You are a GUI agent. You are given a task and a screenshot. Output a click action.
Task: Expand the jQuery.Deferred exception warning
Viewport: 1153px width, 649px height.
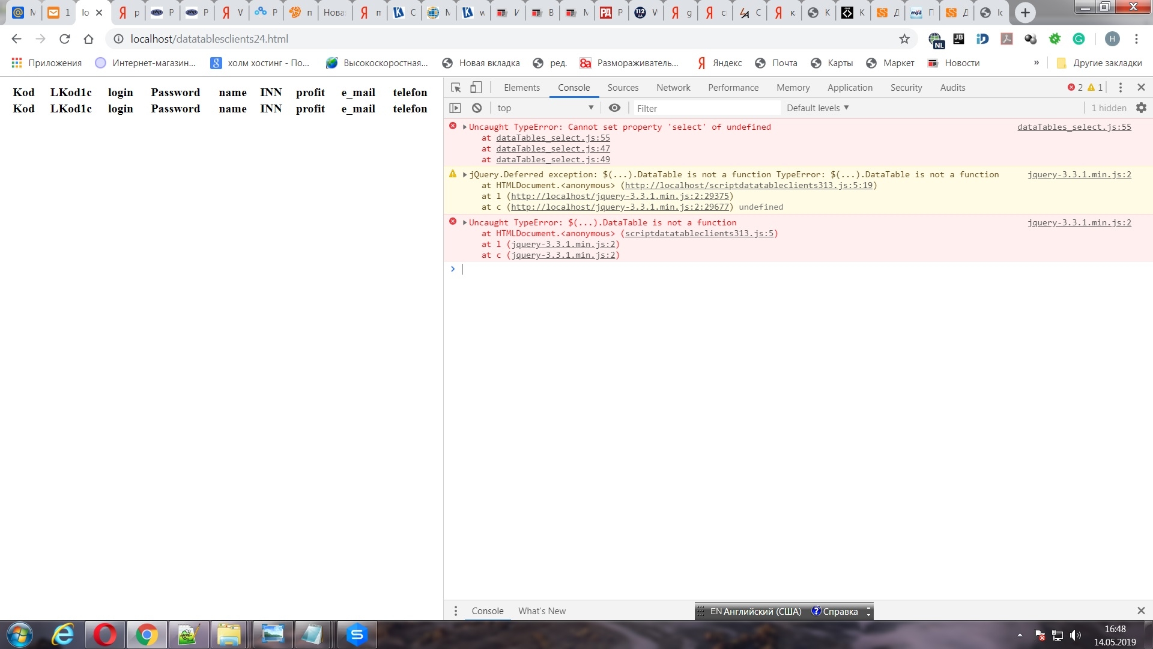pyautogui.click(x=465, y=175)
